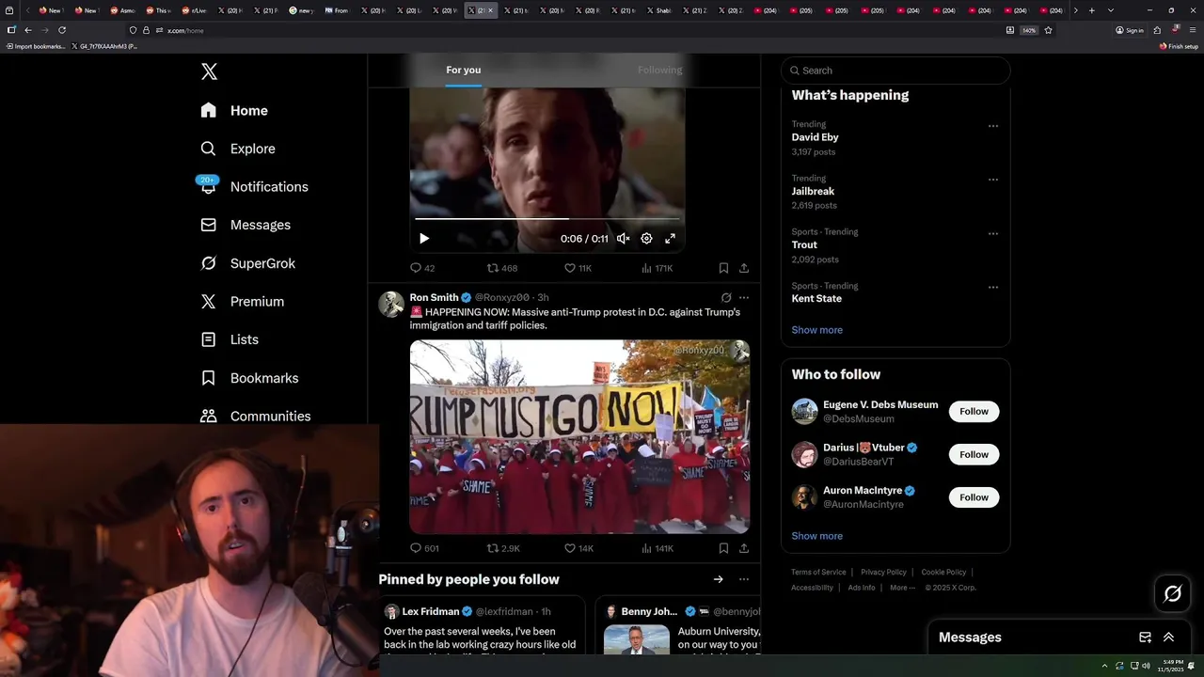Image resolution: width=1204 pixels, height=677 pixels.
Task: Open more options for Jailbreak trend
Action: tap(992, 180)
